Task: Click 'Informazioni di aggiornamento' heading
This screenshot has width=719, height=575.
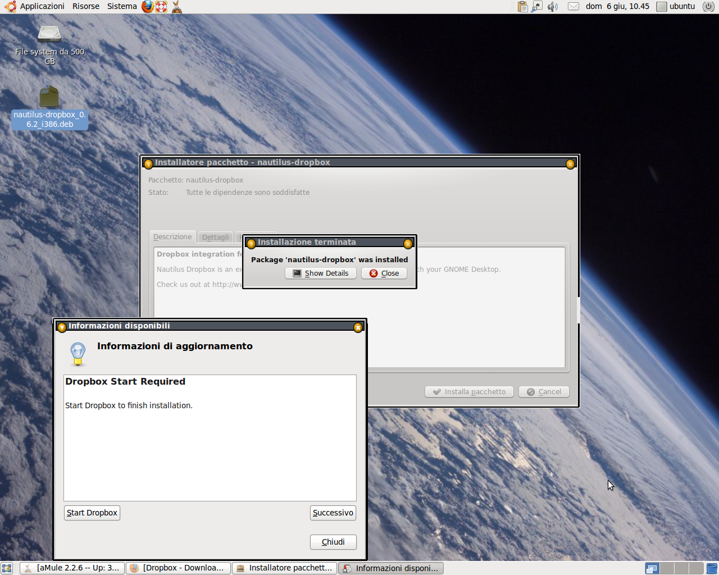Action: coord(175,346)
